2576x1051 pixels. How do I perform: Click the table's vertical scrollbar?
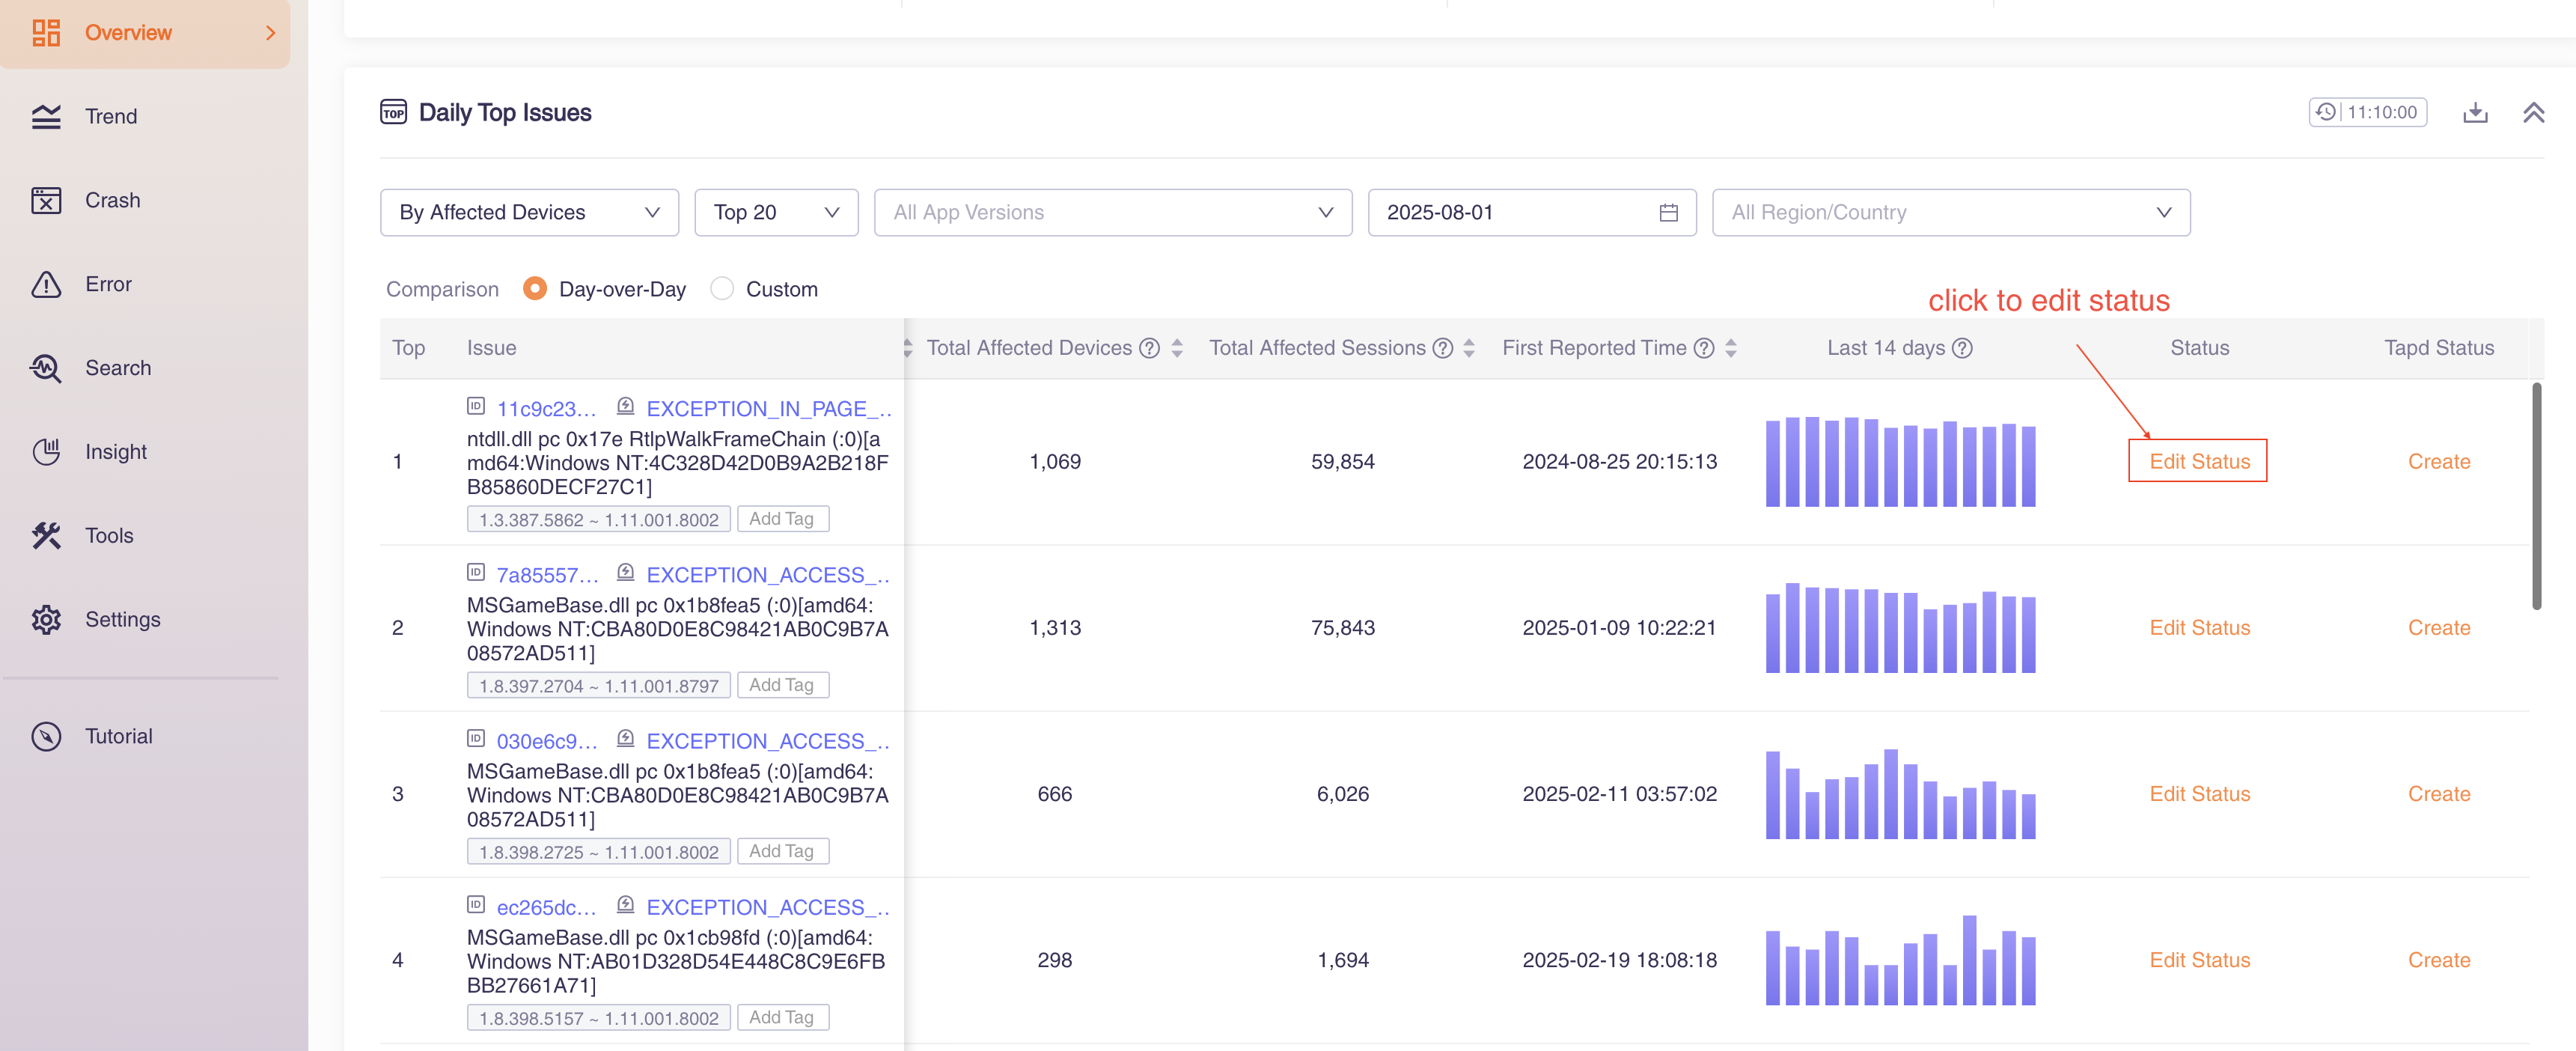click(2536, 495)
